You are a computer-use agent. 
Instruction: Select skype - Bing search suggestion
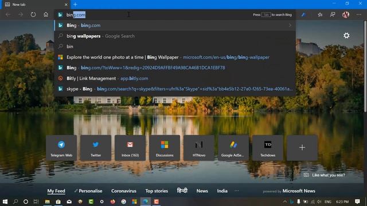pos(174,89)
